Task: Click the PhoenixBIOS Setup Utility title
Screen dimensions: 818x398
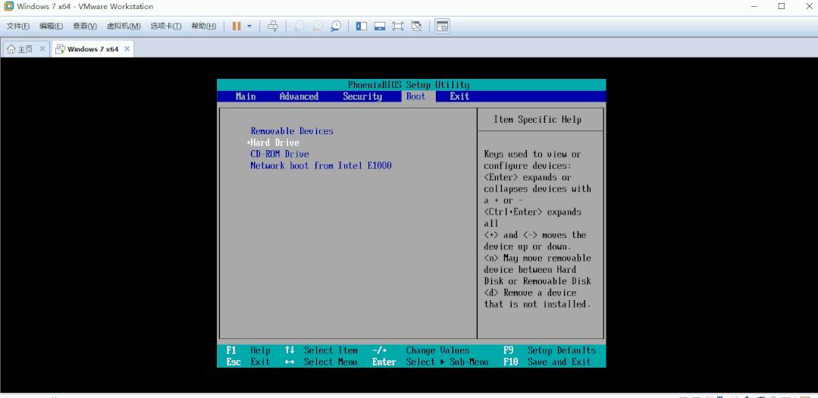Action: [409, 84]
